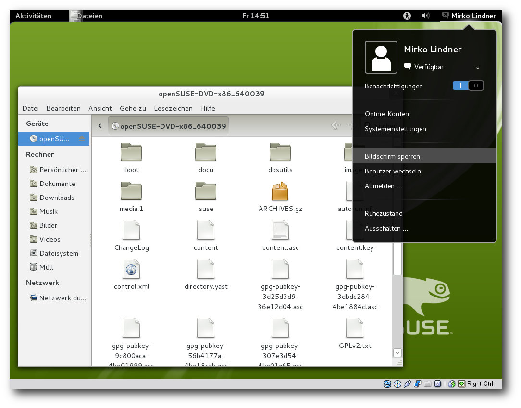
Task: Open the Lesezeichen menu
Action: pyautogui.click(x=173, y=108)
